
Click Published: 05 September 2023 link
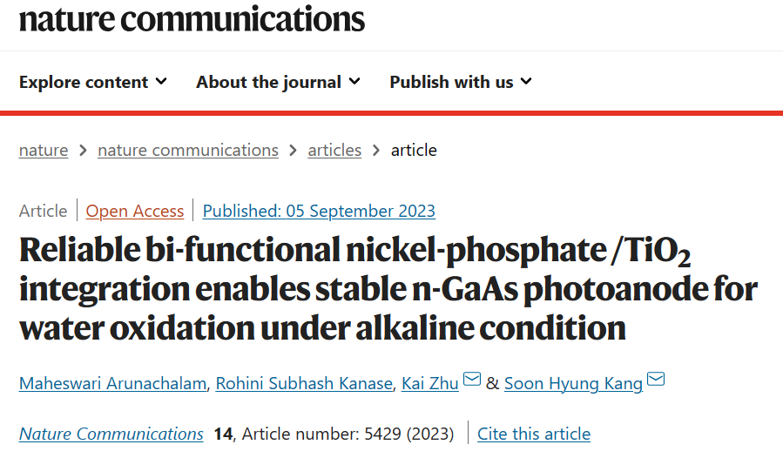click(x=319, y=211)
